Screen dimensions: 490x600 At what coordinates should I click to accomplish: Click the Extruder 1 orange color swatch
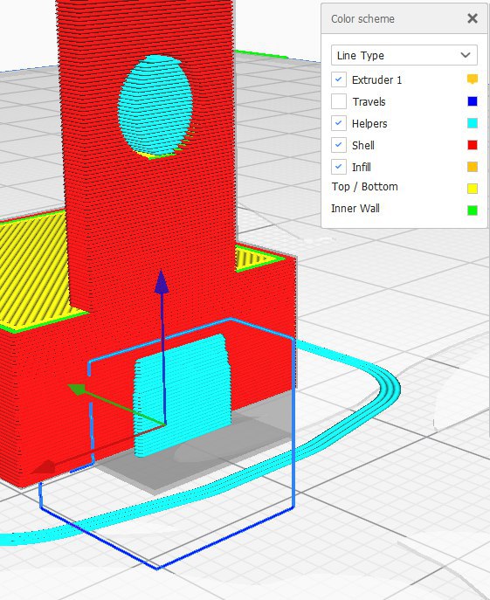(x=473, y=79)
